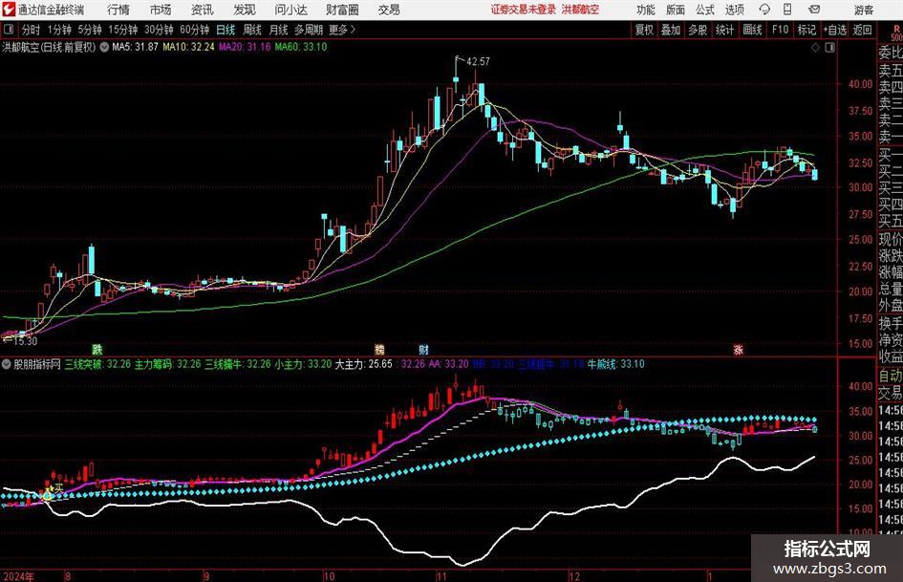Image resolution: width=903 pixels, height=582 pixels.
Task: Click the 洪都航空 red stock name in title bar
Action: pyautogui.click(x=580, y=10)
